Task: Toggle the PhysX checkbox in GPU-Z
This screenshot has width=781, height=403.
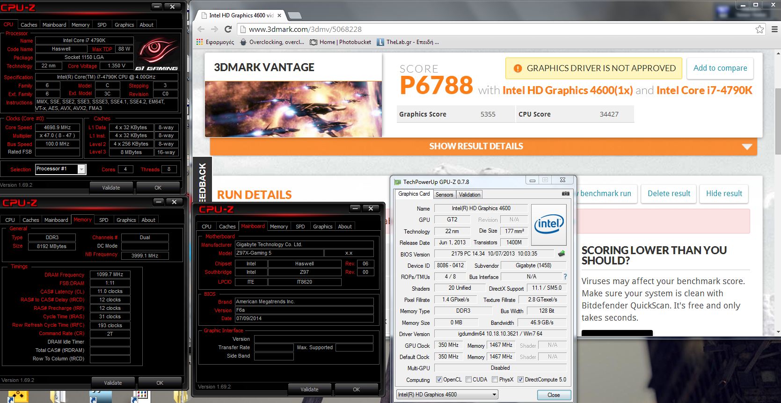Action: 495,380
